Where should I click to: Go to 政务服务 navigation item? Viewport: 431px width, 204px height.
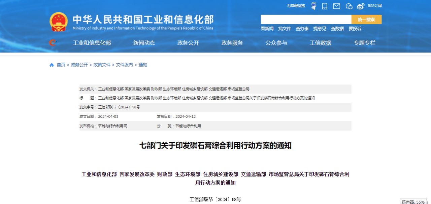click(x=232, y=43)
